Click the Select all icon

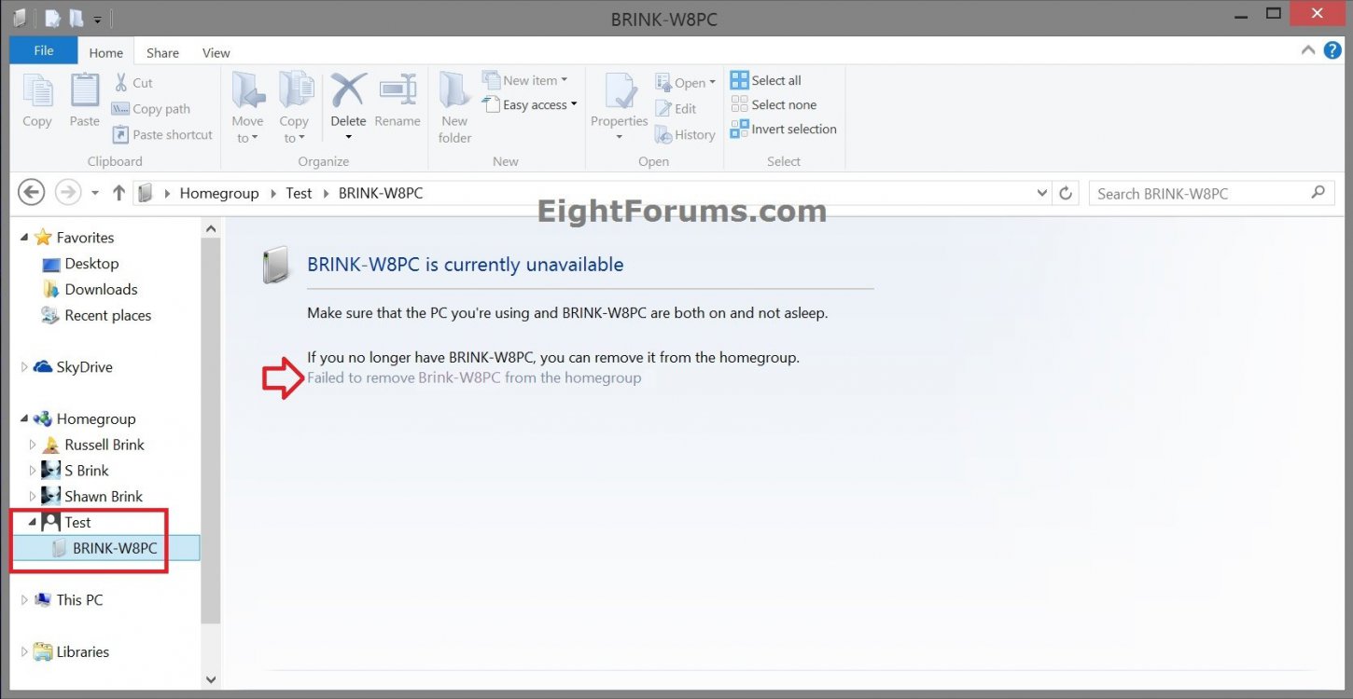click(740, 80)
